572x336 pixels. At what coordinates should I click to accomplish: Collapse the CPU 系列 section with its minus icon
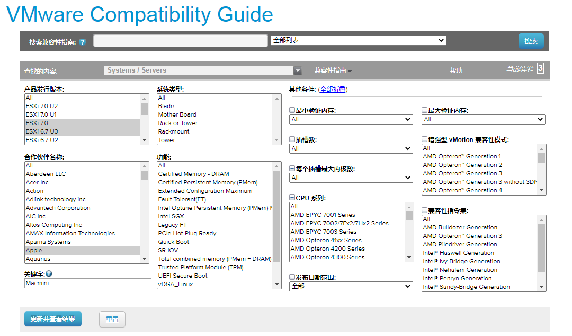coord(292,198)
